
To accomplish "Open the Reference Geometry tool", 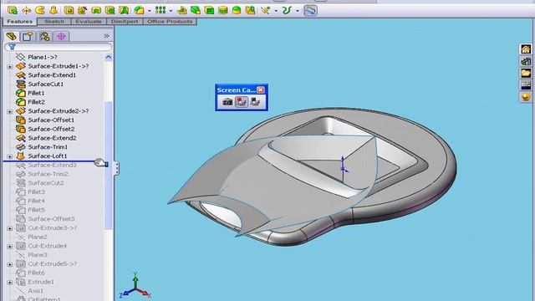I will click(266, 10).
